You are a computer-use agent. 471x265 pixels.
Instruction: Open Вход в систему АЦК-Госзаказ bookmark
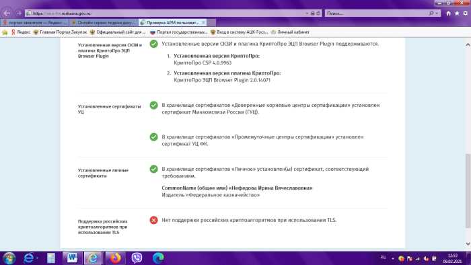coord(239,32)
